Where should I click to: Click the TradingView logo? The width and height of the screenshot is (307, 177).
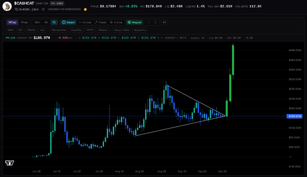pos(9,163)
